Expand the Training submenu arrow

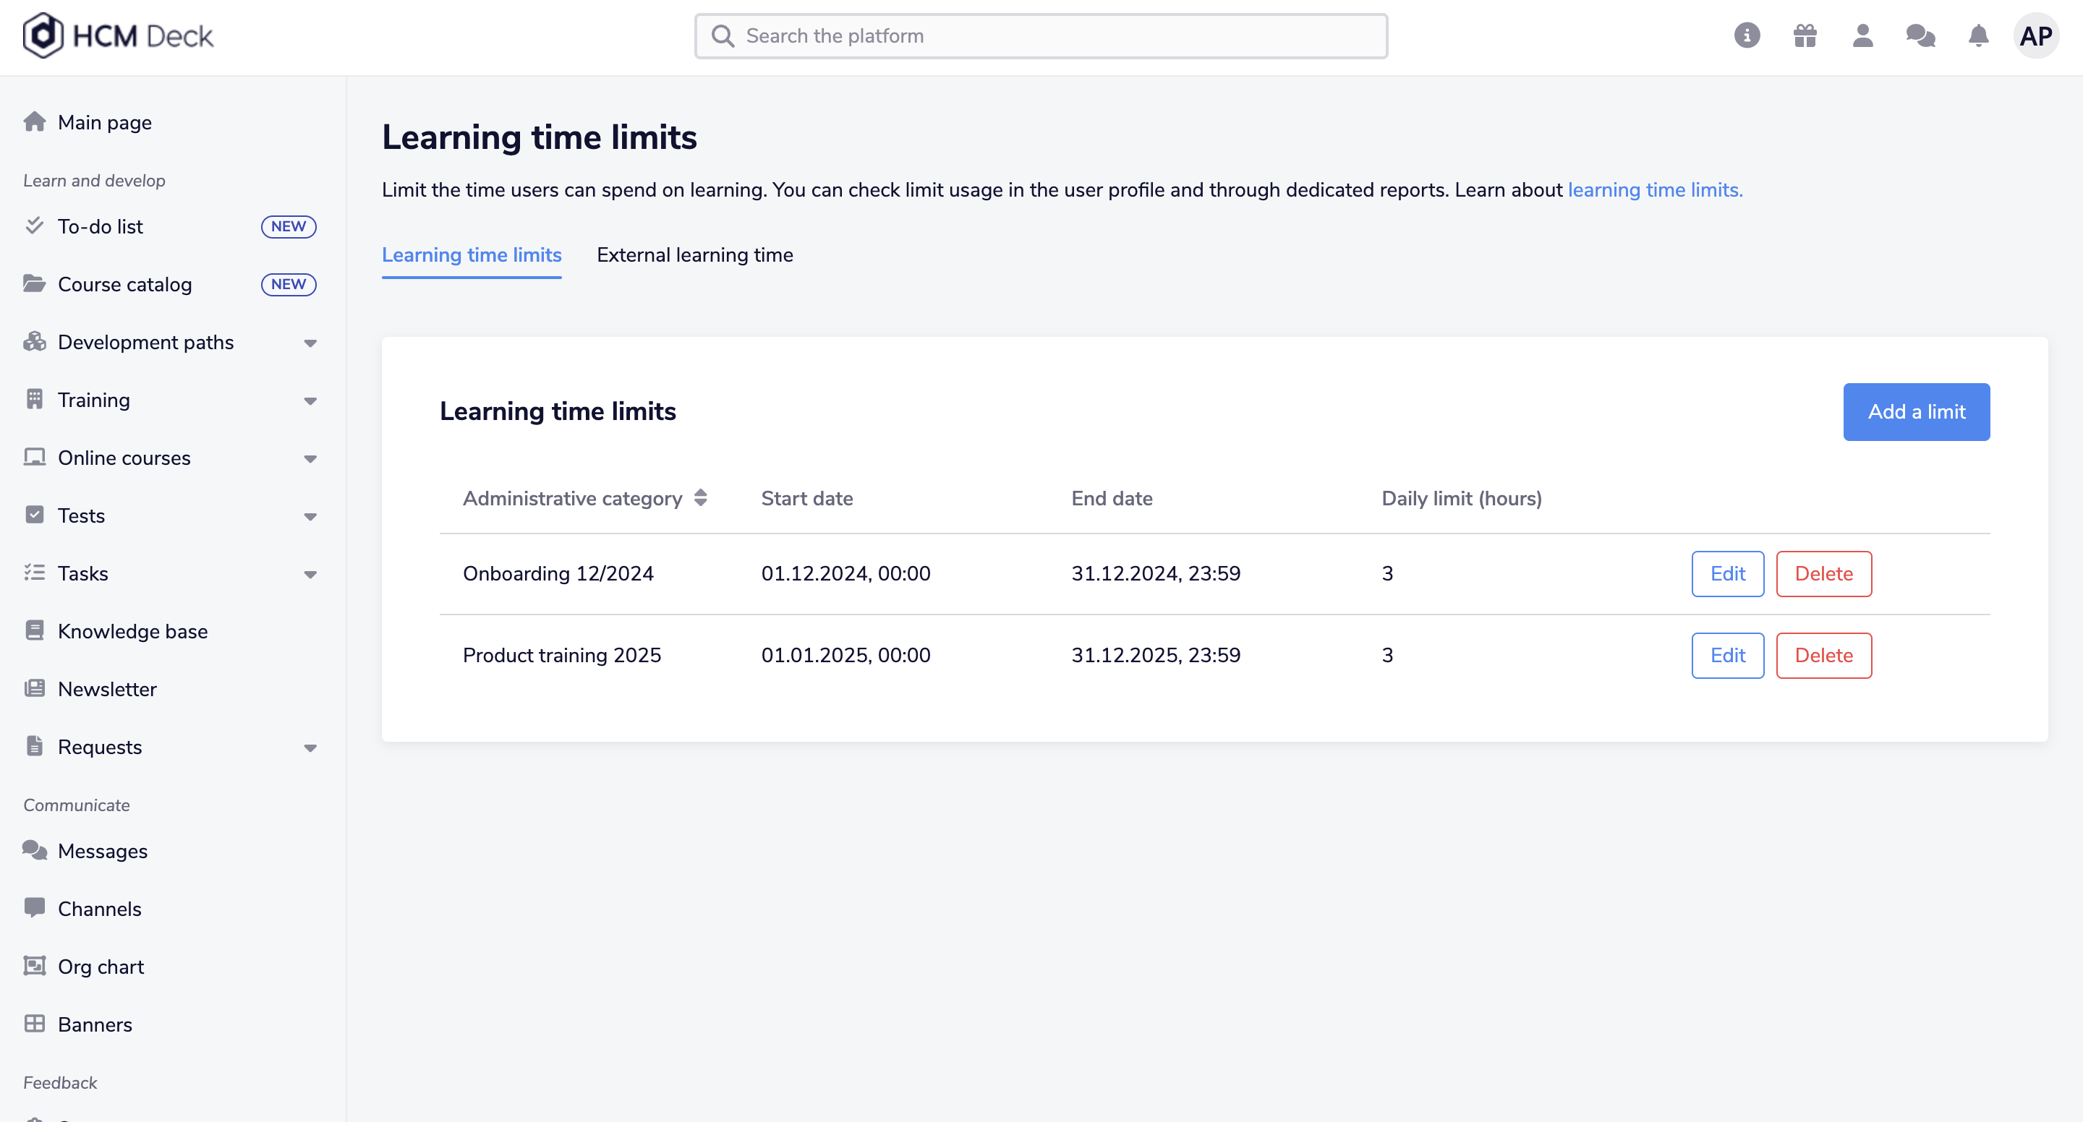(310, 401)
